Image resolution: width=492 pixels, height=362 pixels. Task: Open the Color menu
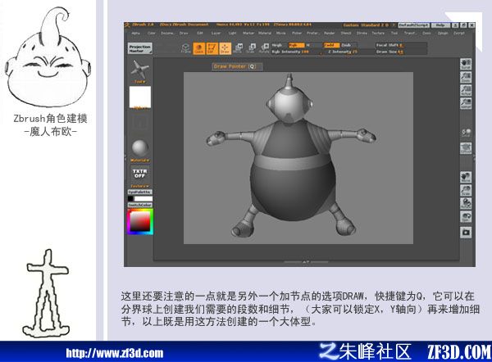[152, 33]
